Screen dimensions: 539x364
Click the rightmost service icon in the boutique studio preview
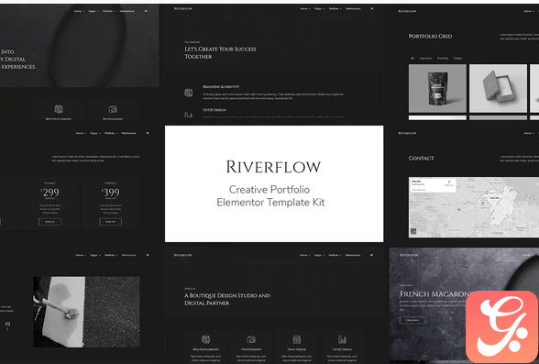coord(342,339)
